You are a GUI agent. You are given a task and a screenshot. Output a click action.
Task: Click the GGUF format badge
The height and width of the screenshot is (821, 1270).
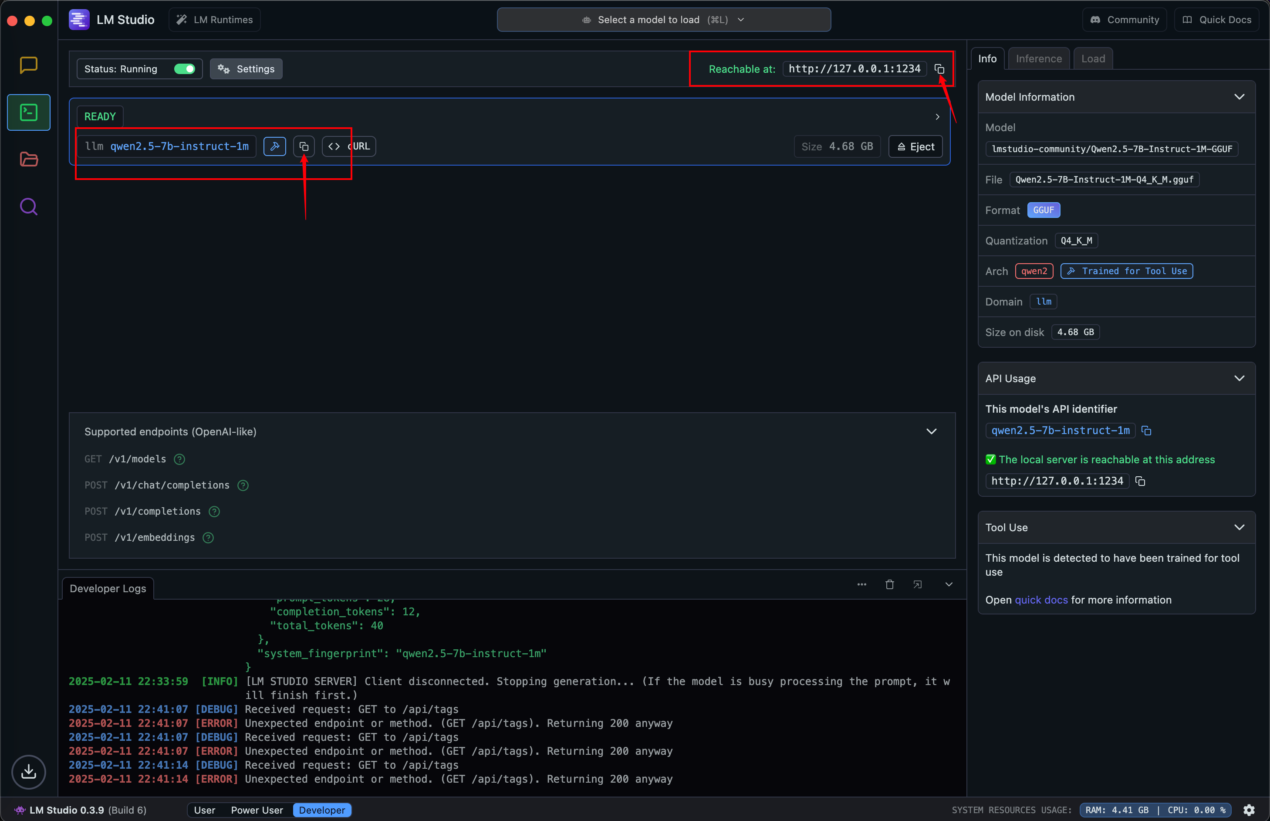(x=1043, y=210)
